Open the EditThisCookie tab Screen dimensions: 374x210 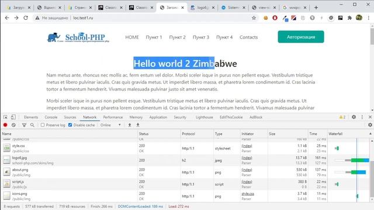[x=231, y=117]
